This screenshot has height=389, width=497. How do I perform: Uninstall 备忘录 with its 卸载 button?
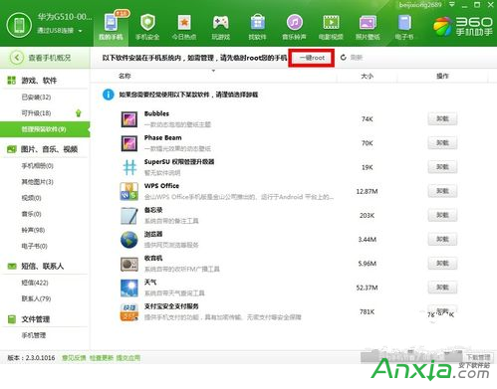pos(442,216)
